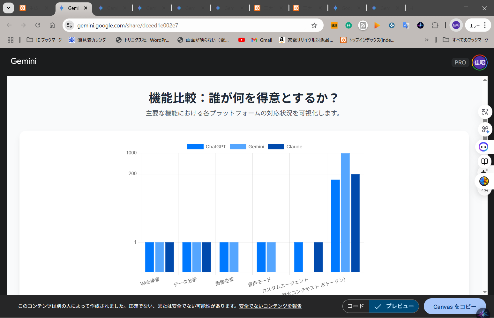
Task: Select the active Gemini tab
Action: (x=73, y=8)
